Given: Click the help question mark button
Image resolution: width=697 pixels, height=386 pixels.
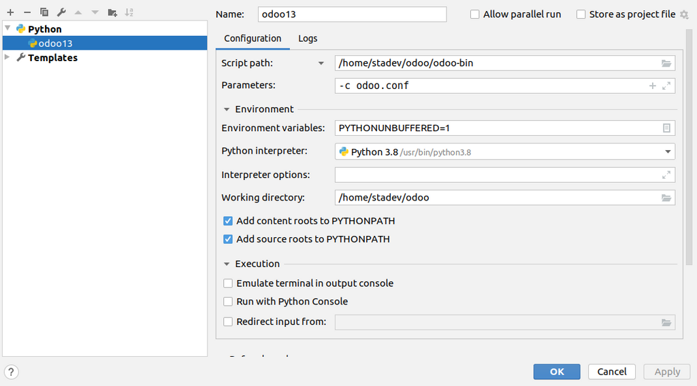Looking at the screenshot, I should point(11,372).
